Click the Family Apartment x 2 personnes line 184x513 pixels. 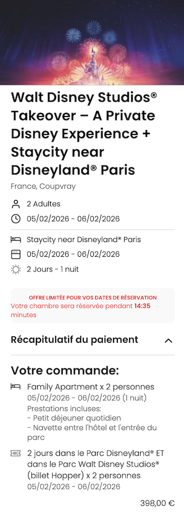(x=91, y=387)
